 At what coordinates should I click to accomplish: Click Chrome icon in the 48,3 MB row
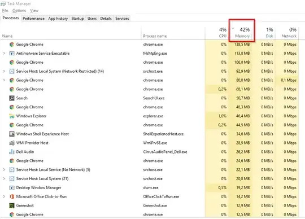coord(12,107)
